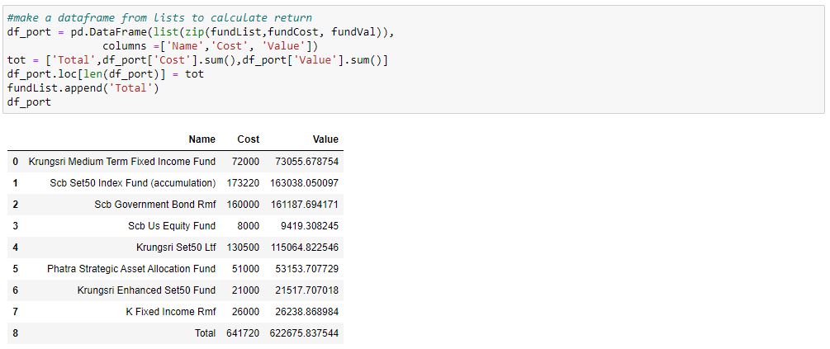The width and height of the screenshot is (830, 349).
Task: Select the K Fixed Income Rmf cell
Action: click(x=170, y=311)
